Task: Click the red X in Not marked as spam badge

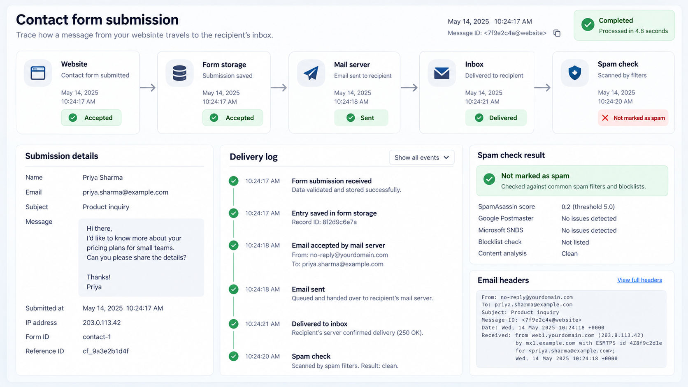Action: 605,118
